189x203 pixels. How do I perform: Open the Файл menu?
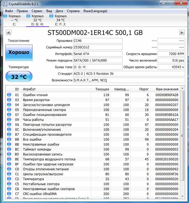click(x=9, y=11)
